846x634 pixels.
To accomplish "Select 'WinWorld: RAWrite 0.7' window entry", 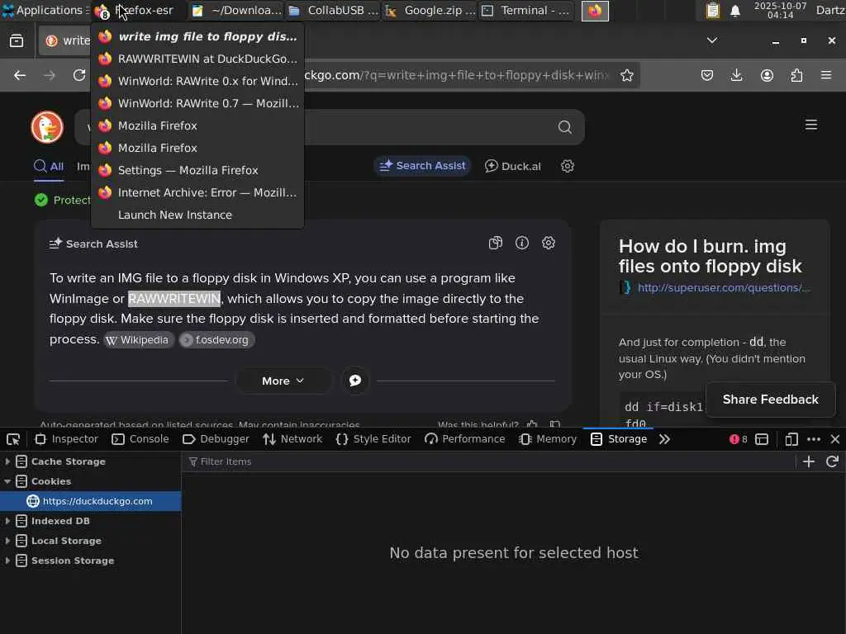I will [197, 103].
